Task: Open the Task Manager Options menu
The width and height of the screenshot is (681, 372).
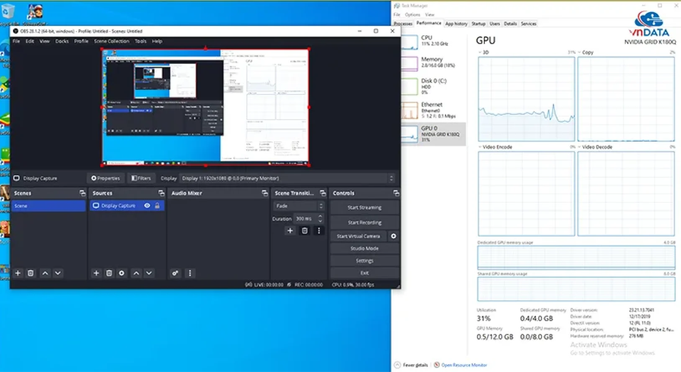Action: [x=412, y=15]
